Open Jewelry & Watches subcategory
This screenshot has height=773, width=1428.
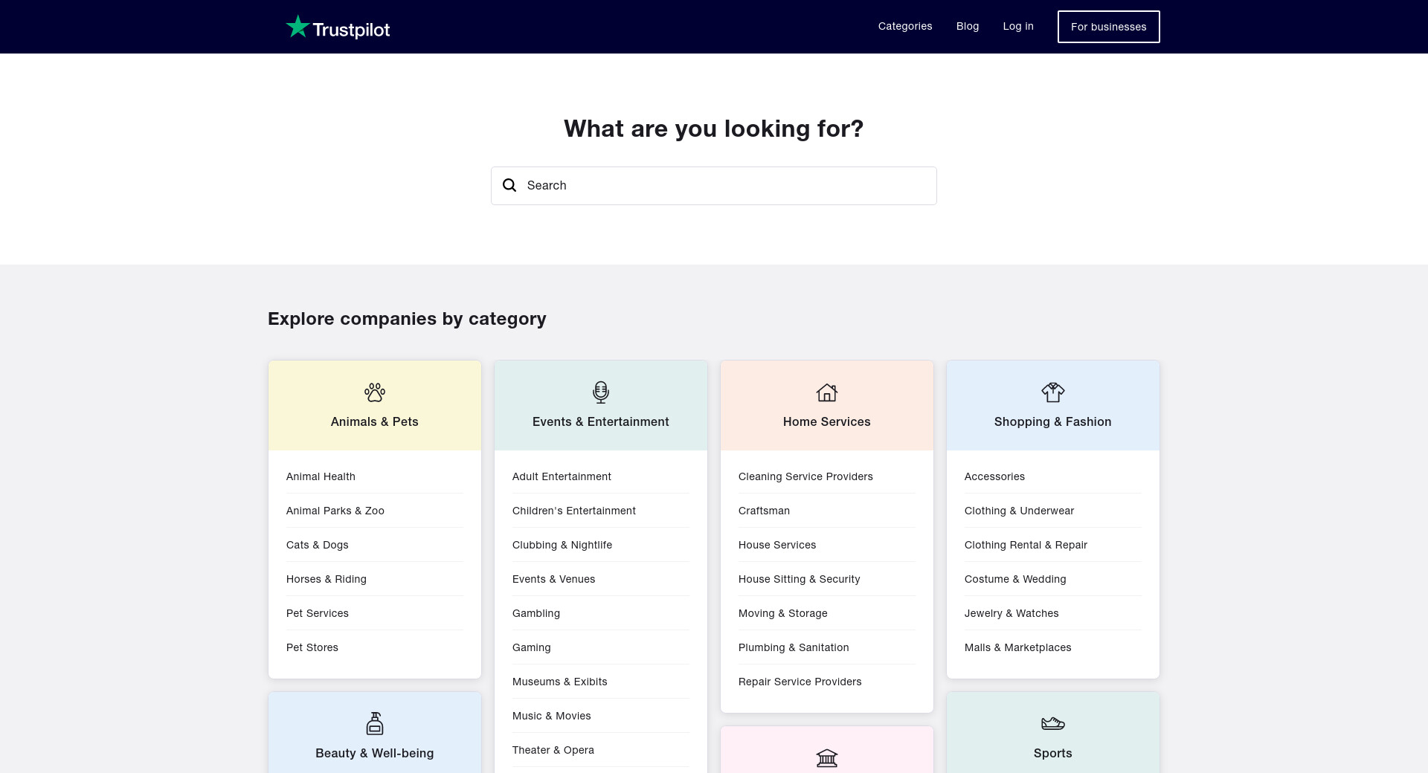1011,613
